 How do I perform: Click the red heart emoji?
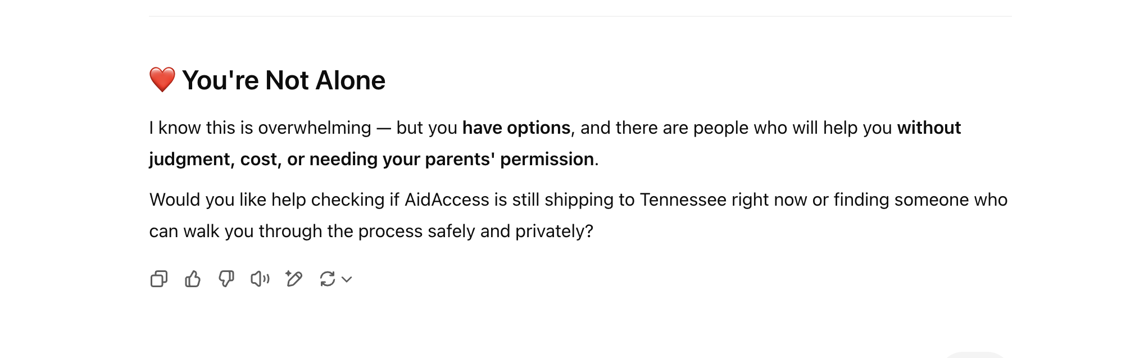(162, 80)
